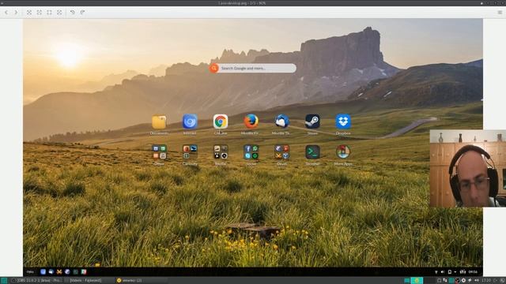506x284 pixels.
Task: Click the webcam overlay thumbnail
Action: point(467,168)
